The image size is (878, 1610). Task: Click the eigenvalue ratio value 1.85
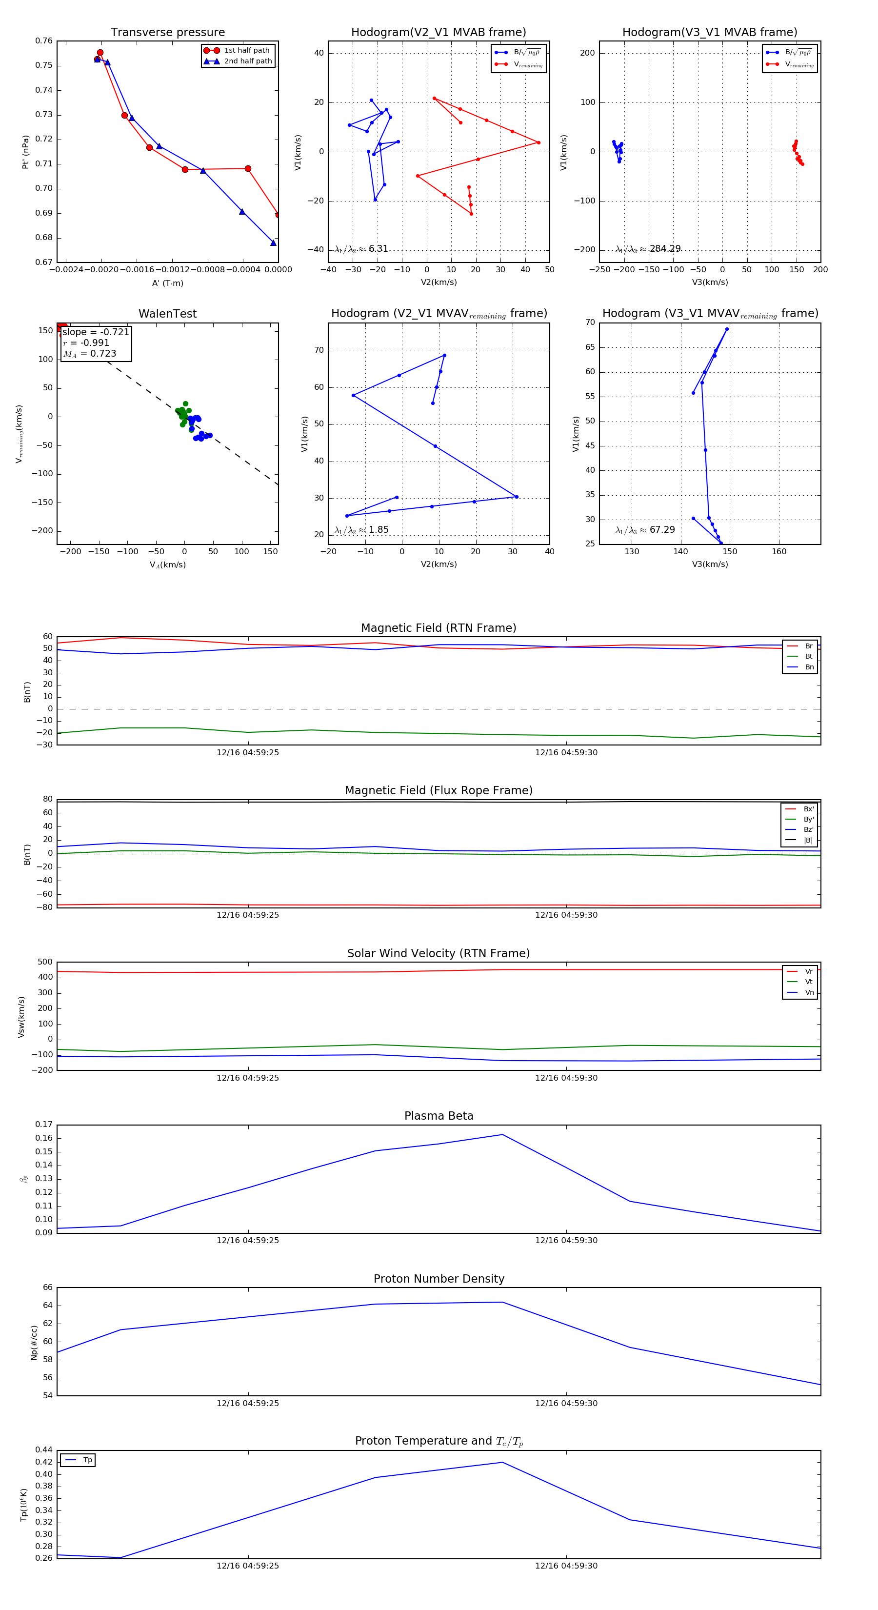(x=379, y=530)
